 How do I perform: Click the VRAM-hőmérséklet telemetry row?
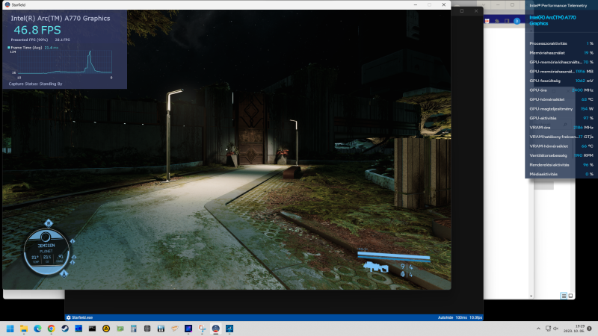[561, 146]
